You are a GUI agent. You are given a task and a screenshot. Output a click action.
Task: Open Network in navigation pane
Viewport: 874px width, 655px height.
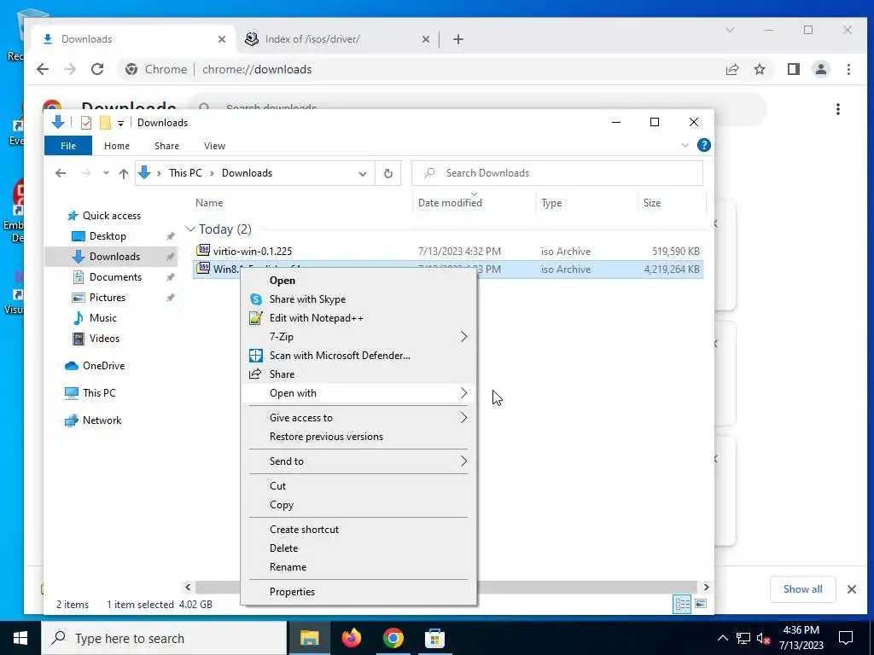[102, 420]
